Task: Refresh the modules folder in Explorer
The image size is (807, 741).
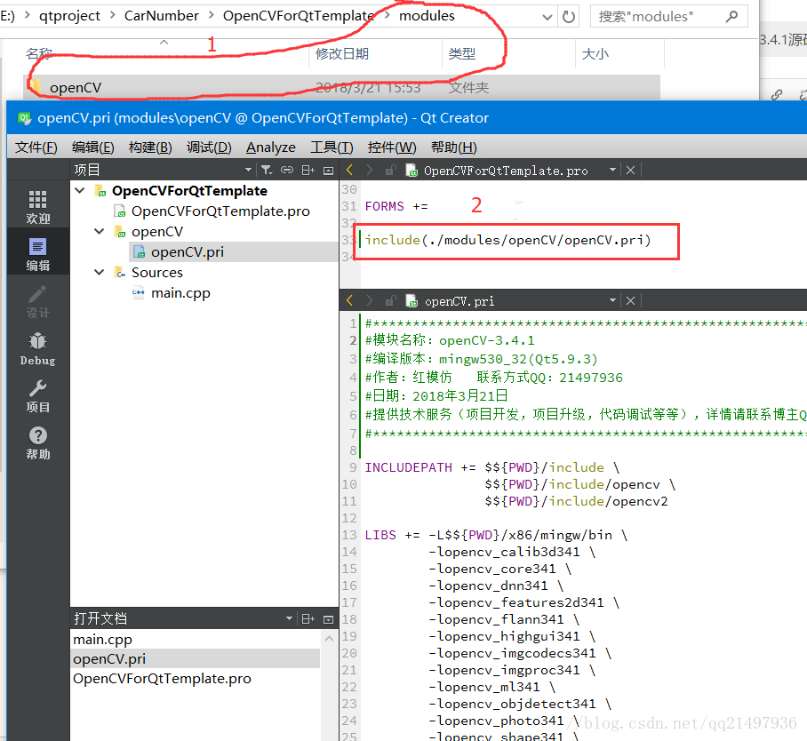Action: [569, 16]
